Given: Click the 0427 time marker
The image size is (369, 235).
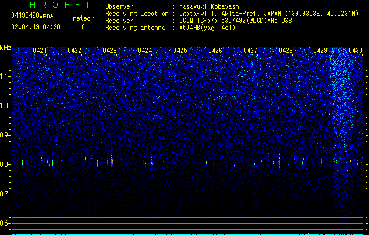Looking at the screenshot, I should [x=250, y=51].
